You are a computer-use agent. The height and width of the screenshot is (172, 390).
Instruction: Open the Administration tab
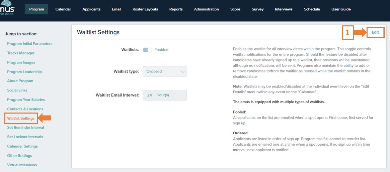coord(207,9)
